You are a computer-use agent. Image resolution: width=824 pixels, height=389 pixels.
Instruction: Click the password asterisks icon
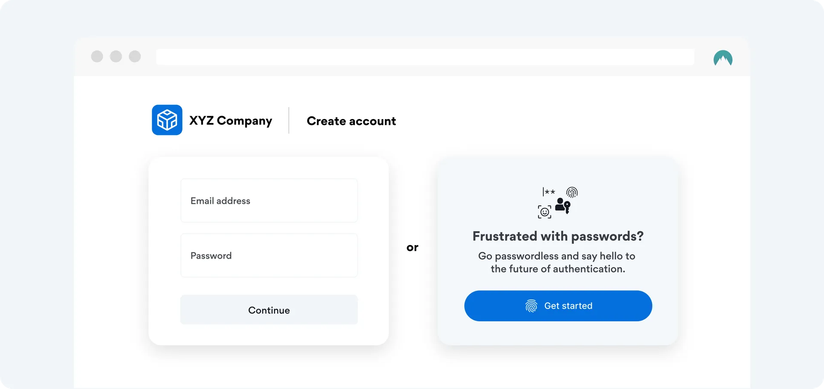548,192
